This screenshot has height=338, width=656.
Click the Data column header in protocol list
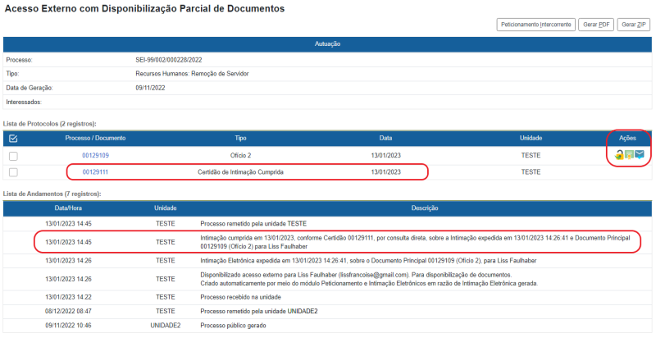[x=385, y=138]
